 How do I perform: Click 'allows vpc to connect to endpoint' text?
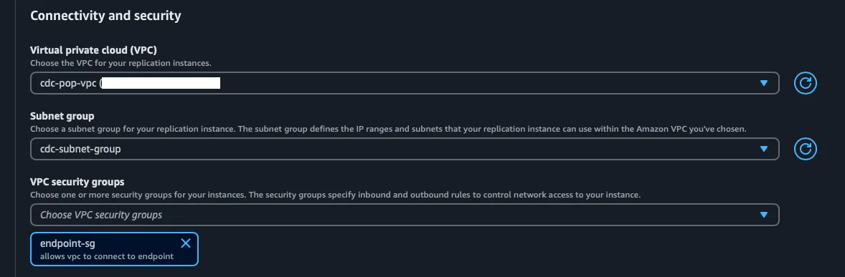coord(107,256)
